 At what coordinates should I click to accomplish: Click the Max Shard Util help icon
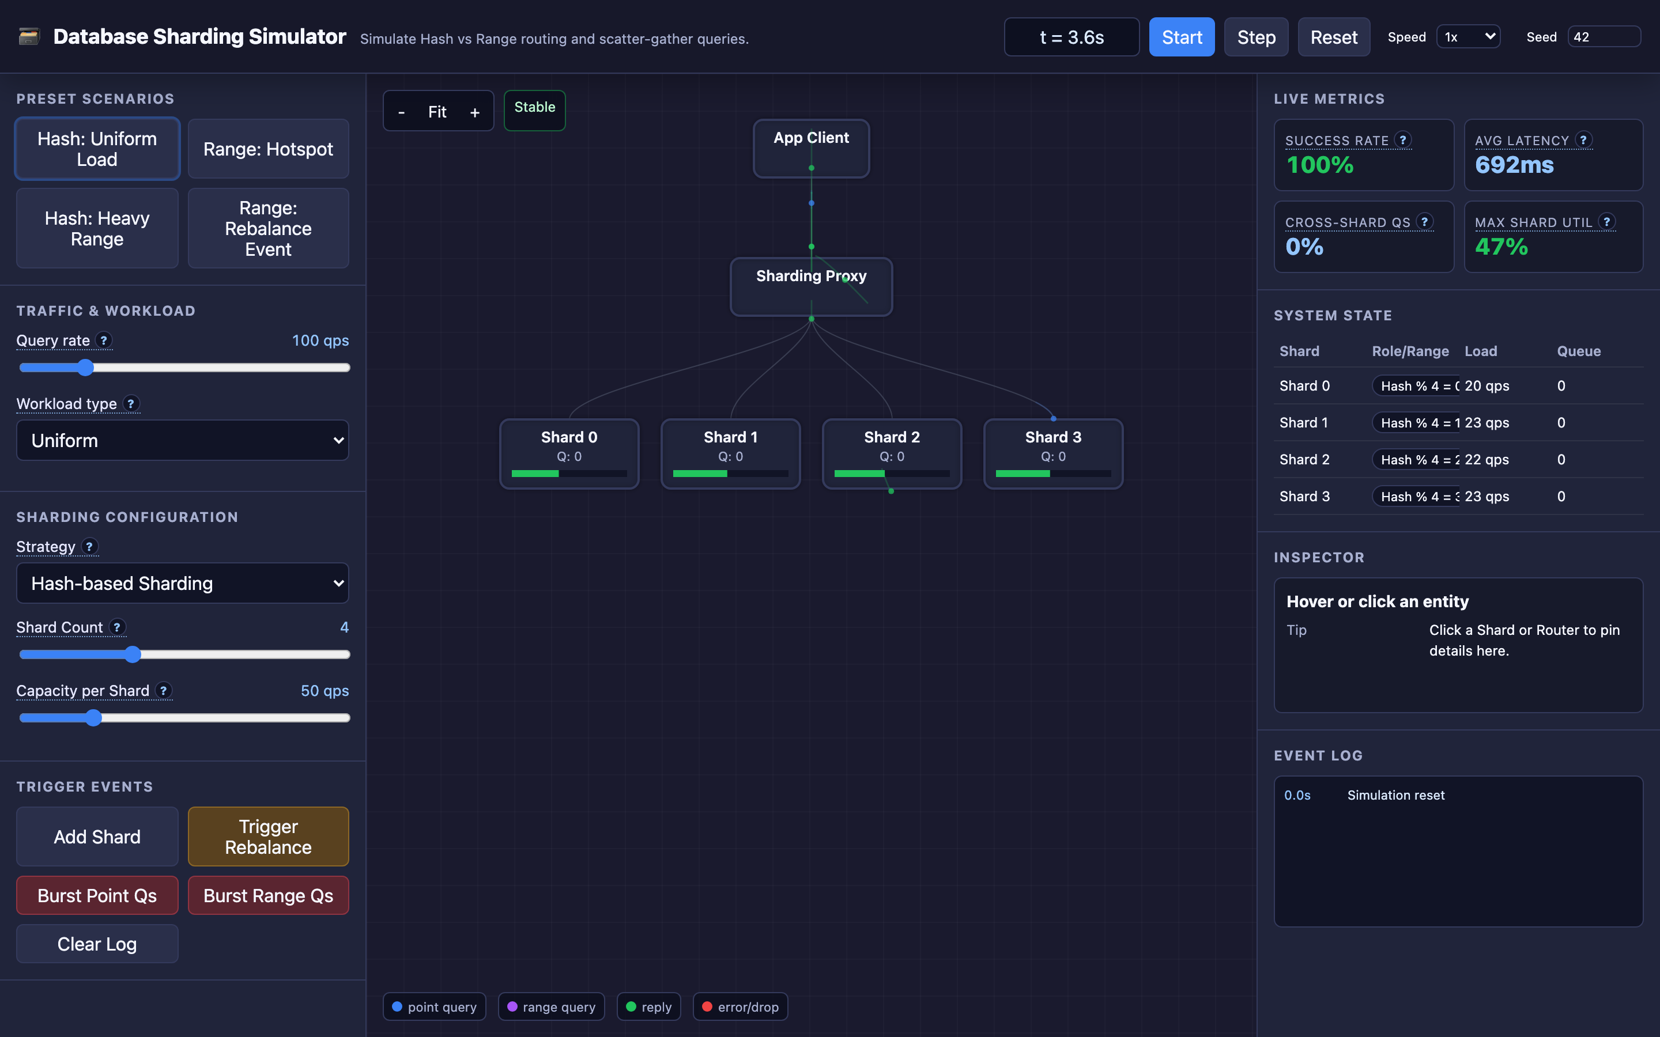pyautogui.click(x=1606, y=222)
